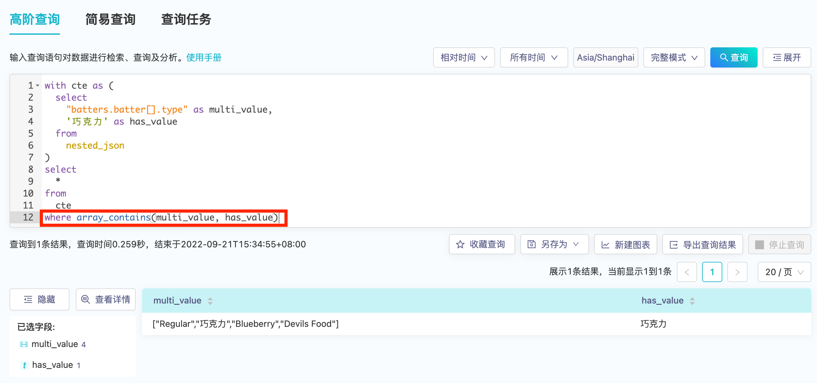Click the export icon on 导出查询结果
Viewport: 817px width, 383px height.
pyautogui.click(x=674, y=245)
